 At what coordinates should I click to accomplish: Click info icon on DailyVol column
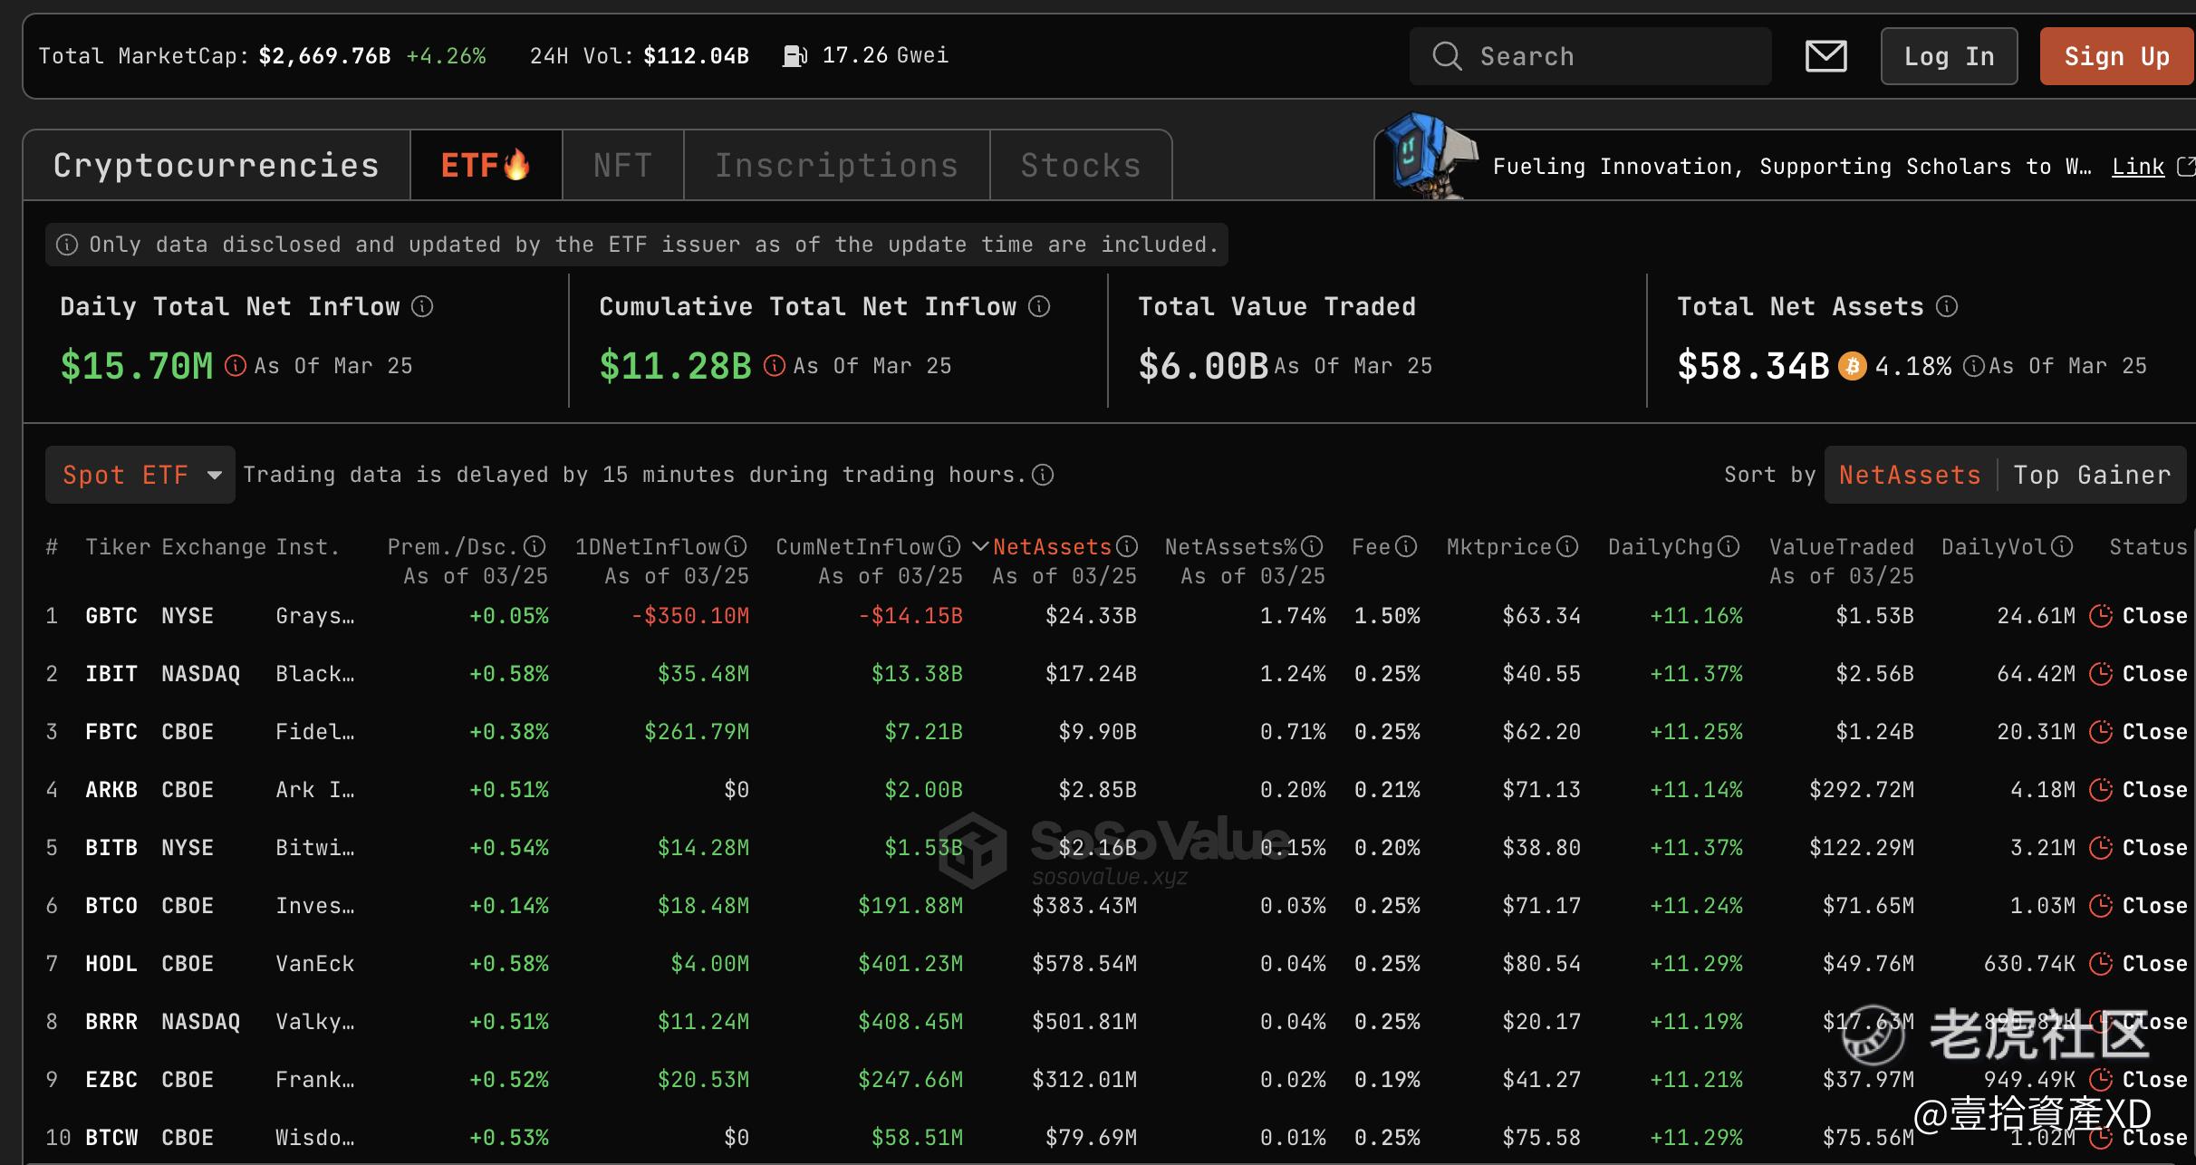click(2062, 546)
